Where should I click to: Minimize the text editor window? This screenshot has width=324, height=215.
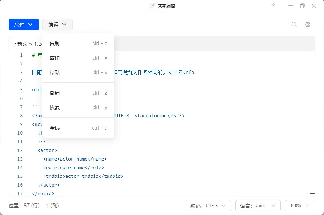point(291,6)
